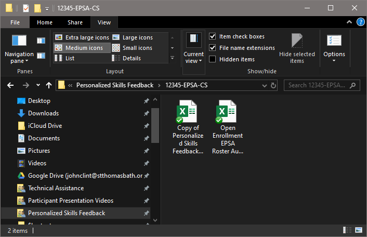Expand hidden path chevrons in address bar
Screen dimensions: 367x237
coord(70,85)
